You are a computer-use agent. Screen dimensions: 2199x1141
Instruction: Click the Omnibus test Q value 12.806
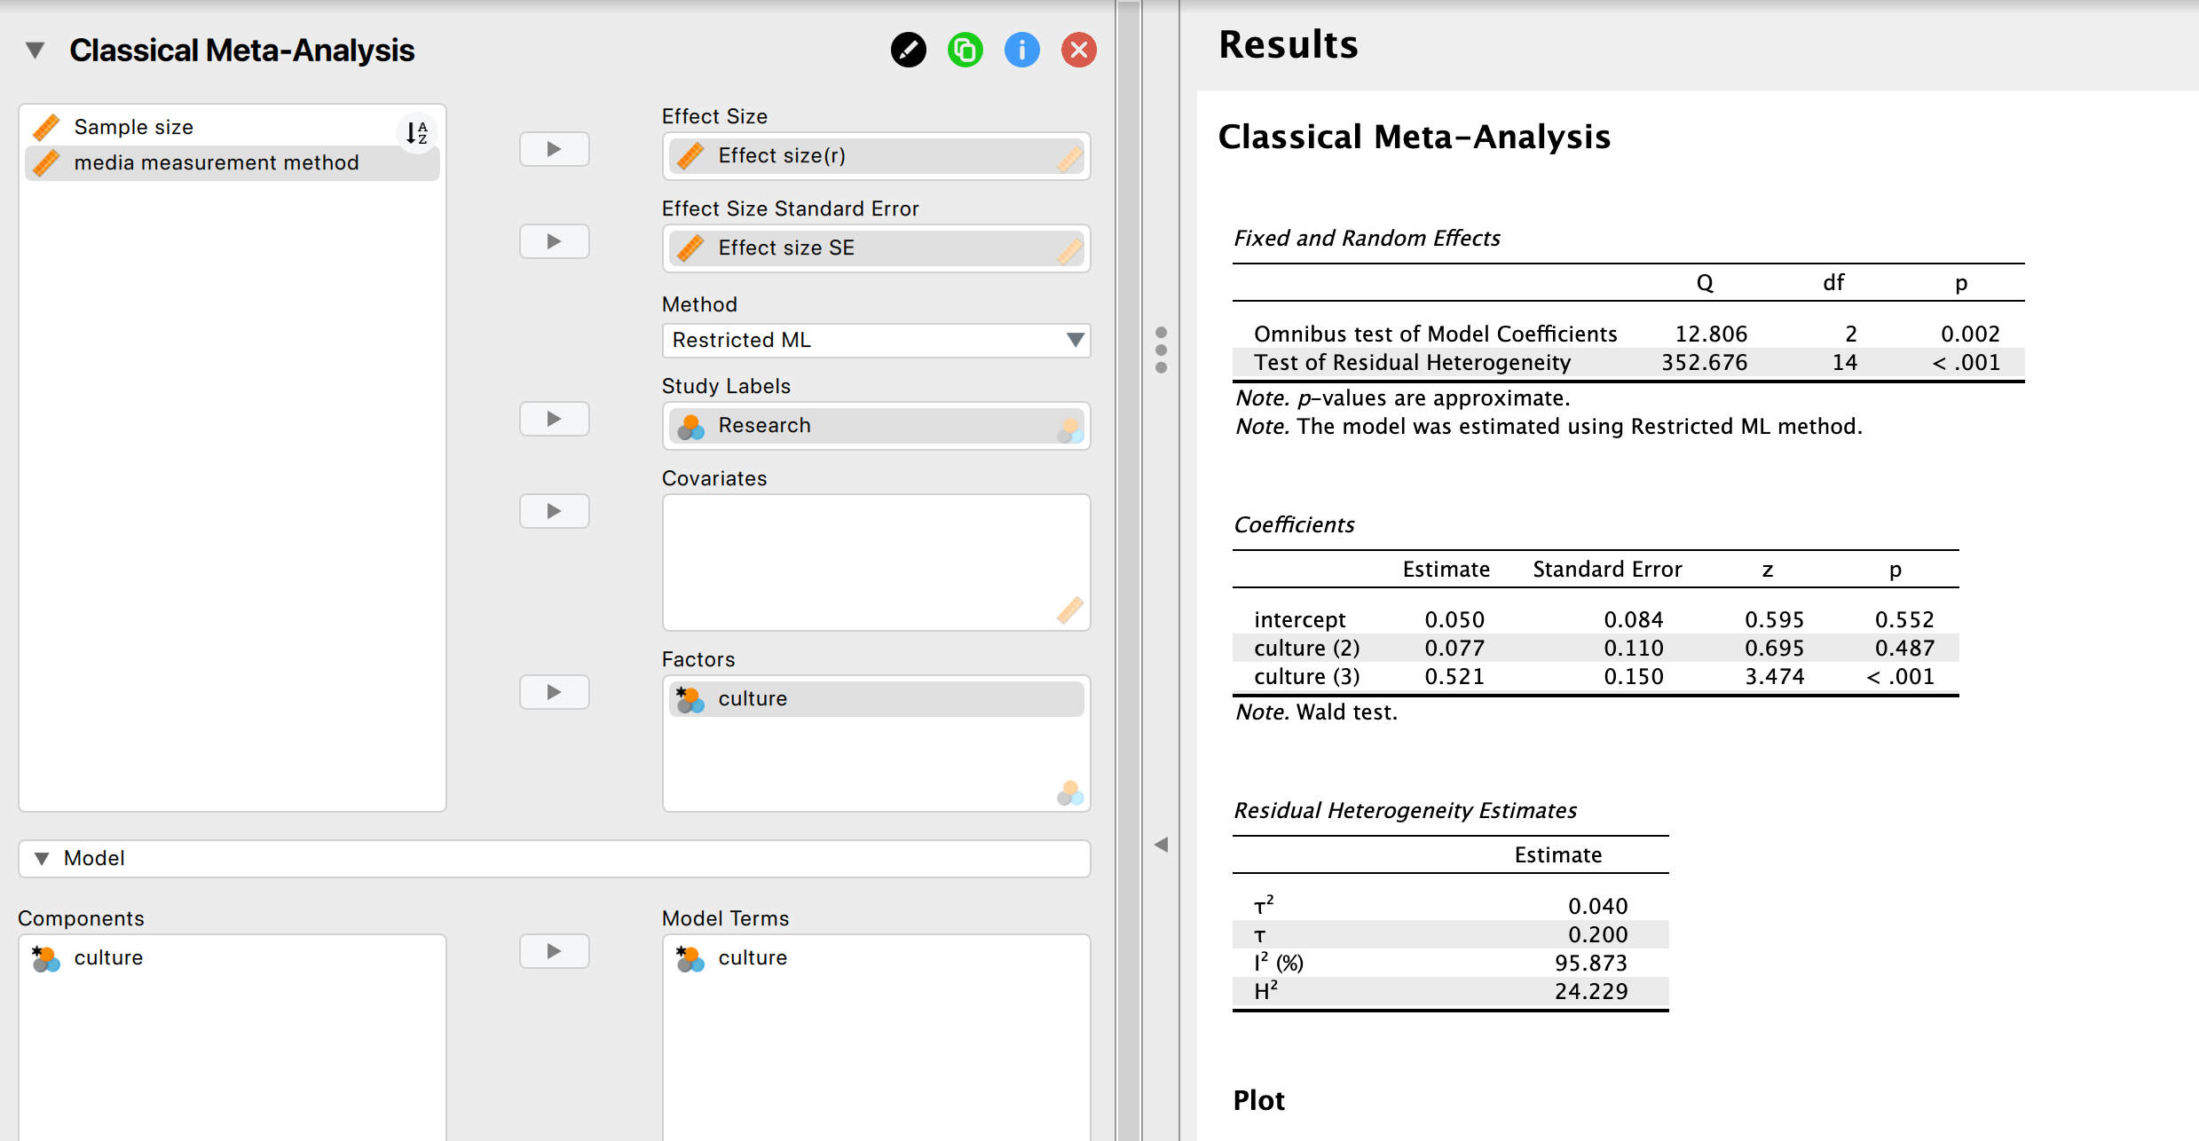1711,334
